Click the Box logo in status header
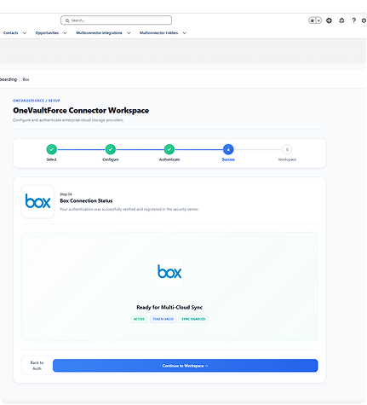 (x=37, y=201)
